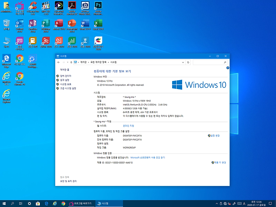Open ACDSee Photo Studio desktop shortcut

85,8
